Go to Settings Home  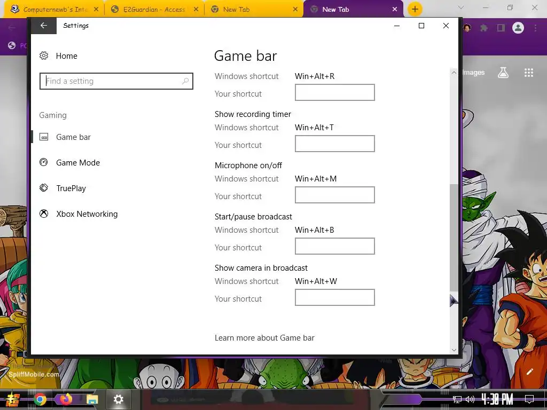[67, 56]
